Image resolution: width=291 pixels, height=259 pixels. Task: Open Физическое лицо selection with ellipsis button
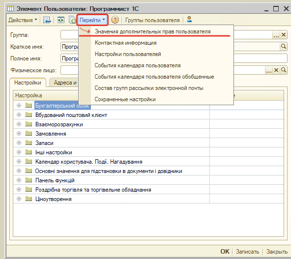pos(268,70)
